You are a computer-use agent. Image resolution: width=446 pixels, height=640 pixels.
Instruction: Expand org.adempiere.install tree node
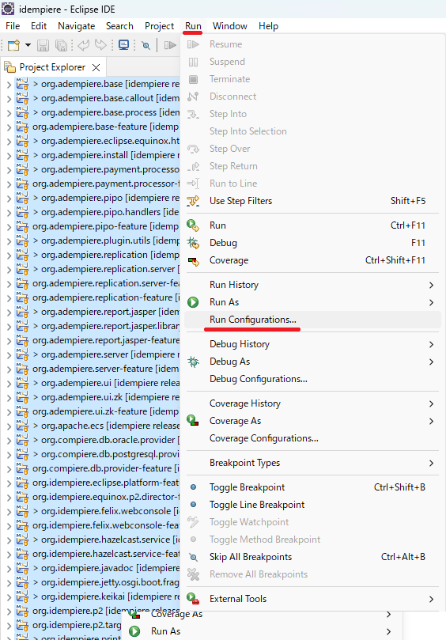tap(9, 156)
